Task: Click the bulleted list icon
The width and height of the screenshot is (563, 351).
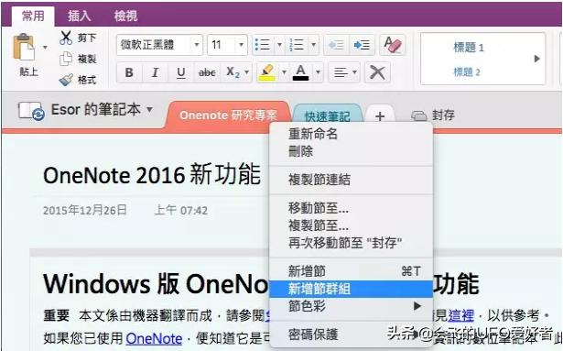Action: pos(263,45)
